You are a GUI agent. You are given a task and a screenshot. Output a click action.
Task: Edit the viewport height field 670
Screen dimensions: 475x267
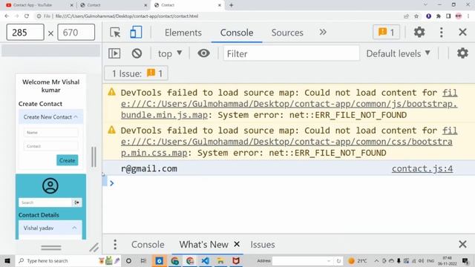tap(76, 32)
